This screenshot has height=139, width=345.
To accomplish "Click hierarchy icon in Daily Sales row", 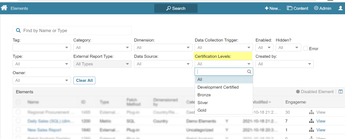I will point(311,121).
